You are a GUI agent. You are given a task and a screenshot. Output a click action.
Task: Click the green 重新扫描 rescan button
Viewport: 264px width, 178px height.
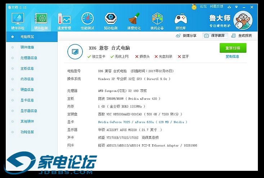click(x=233, y=48)
